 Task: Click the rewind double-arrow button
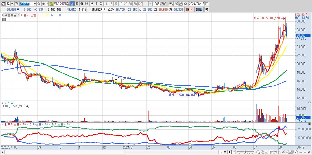[225, 152]
